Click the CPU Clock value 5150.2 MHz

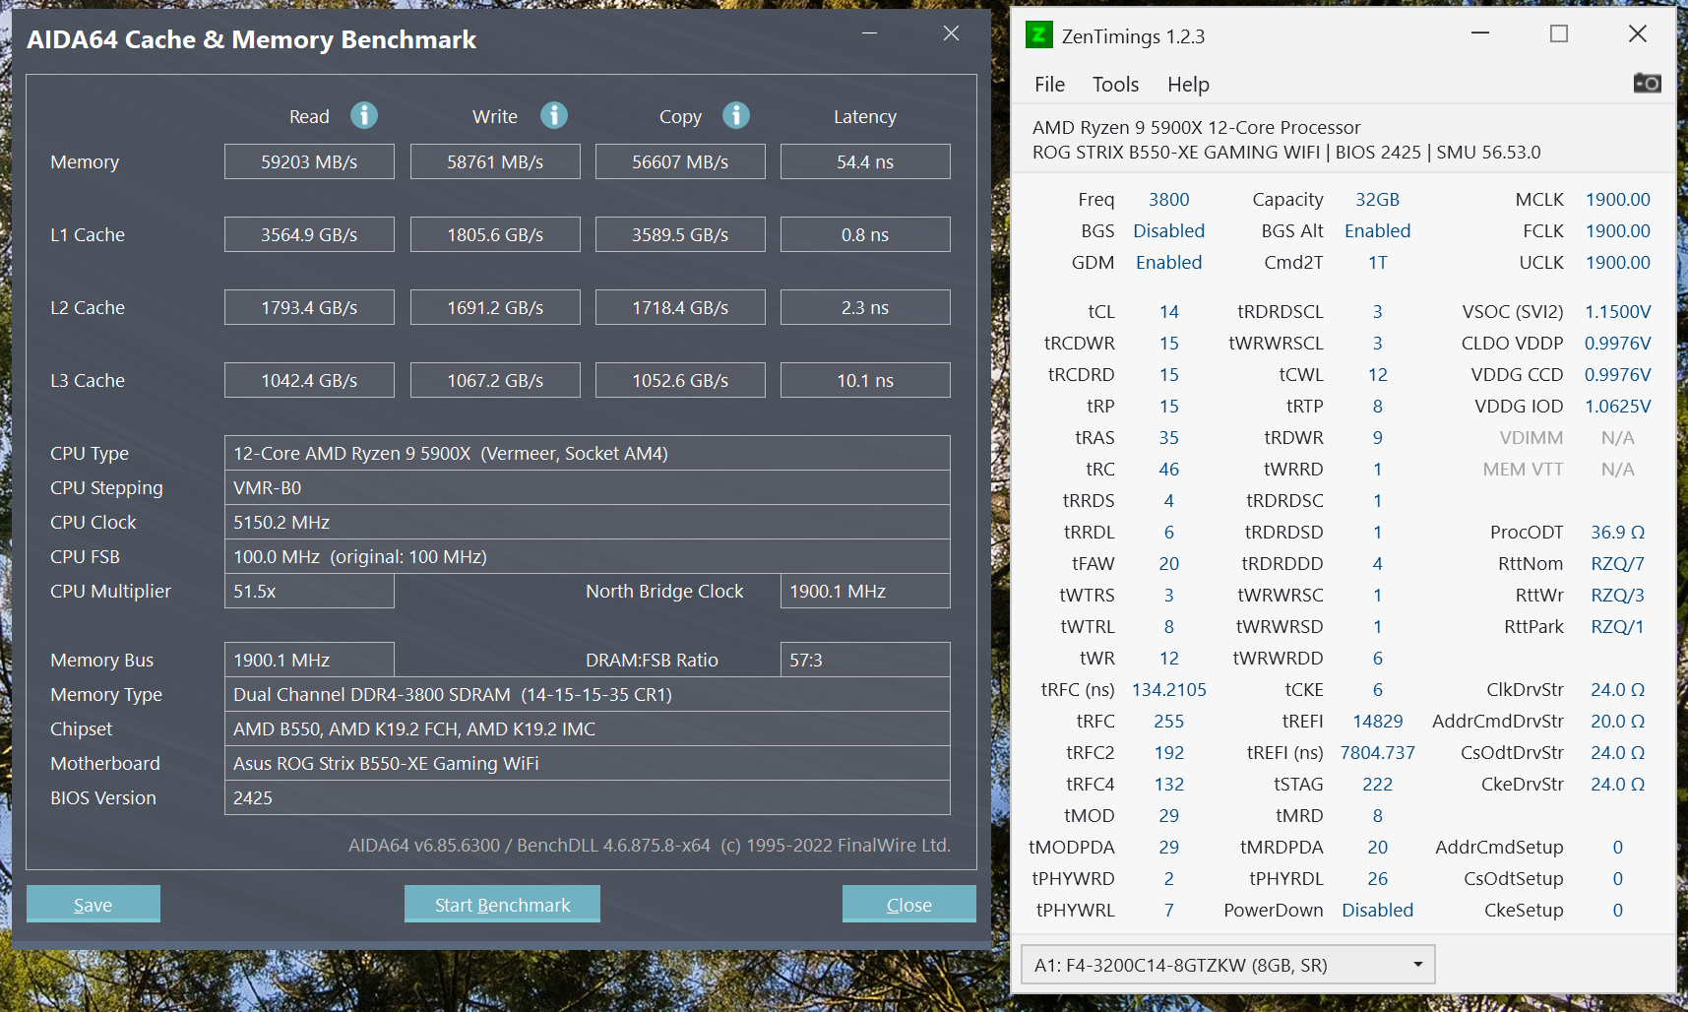[x=588, y=522]
